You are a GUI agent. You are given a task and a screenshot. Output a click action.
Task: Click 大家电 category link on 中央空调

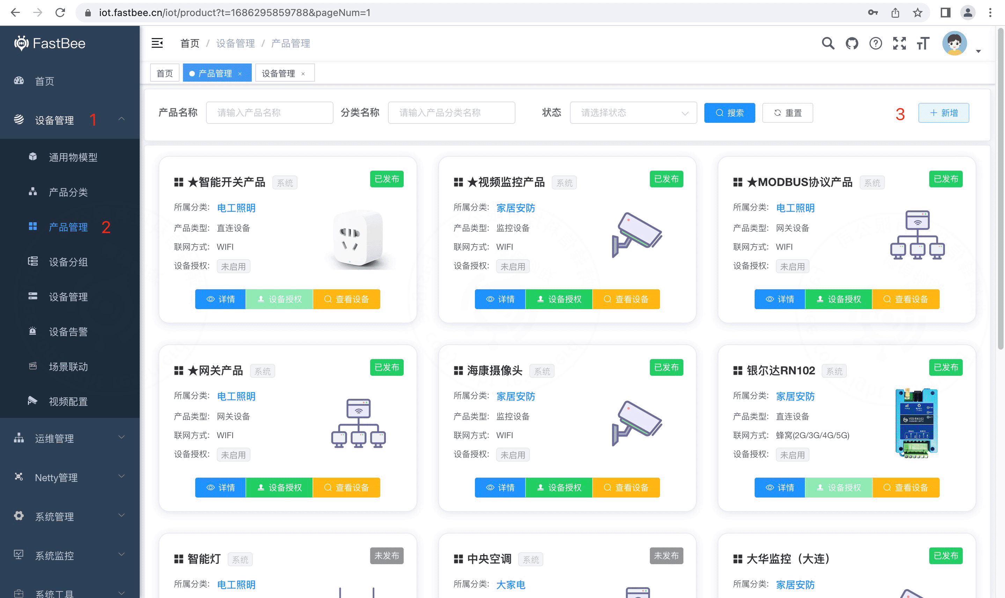point(511,584)
